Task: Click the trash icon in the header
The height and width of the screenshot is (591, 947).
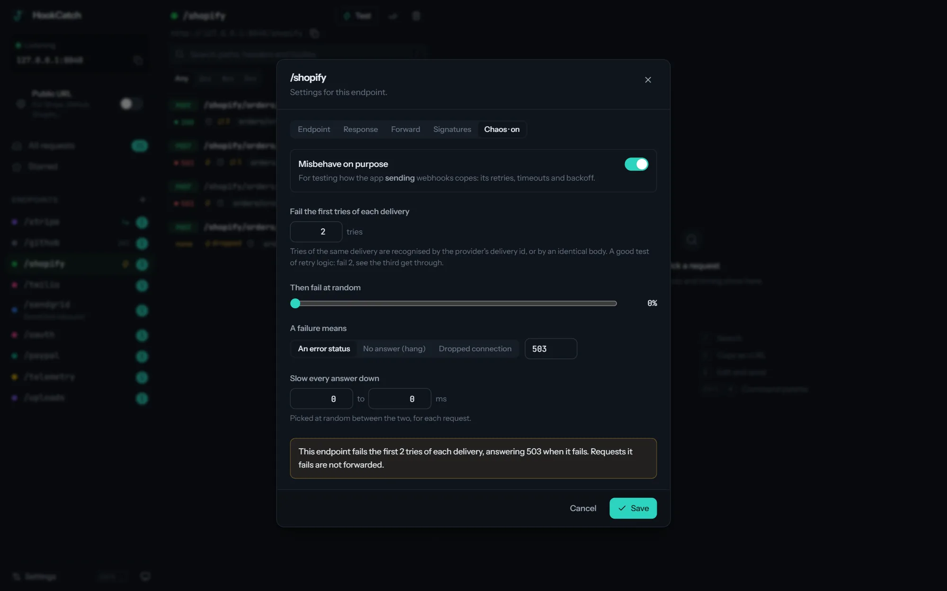Action: tap(416, 16)
